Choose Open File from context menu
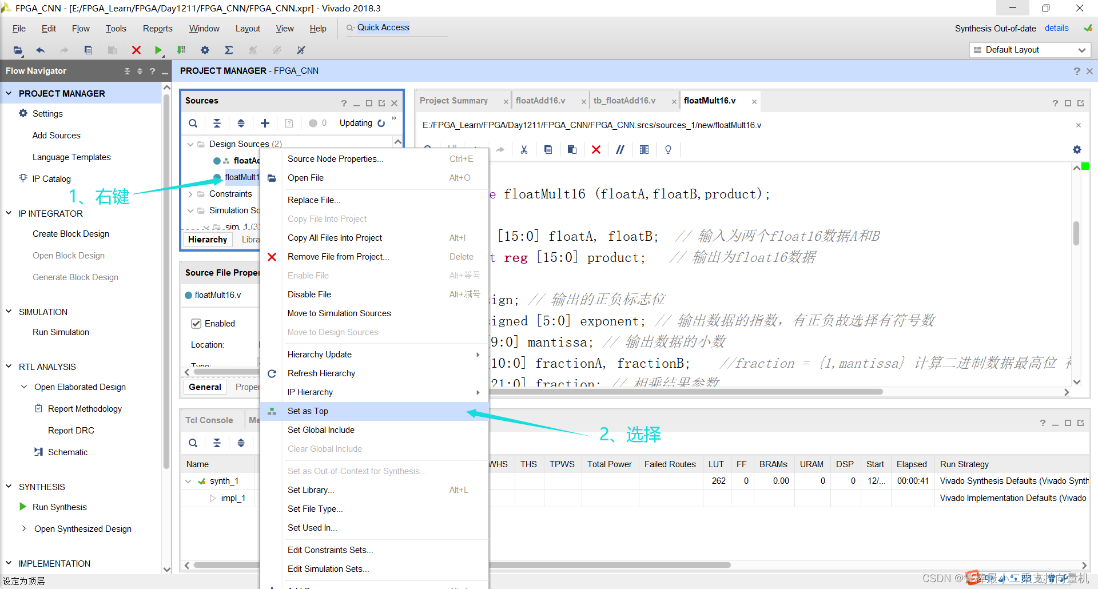Viewport: 1098px width, 589px height. coord(375,178)
